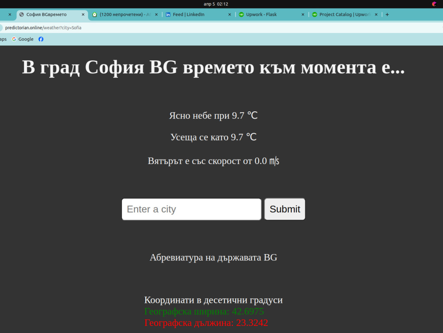Select the heading В град София BG
Viewport: 443px width, 333px height.
coord(214,67)
